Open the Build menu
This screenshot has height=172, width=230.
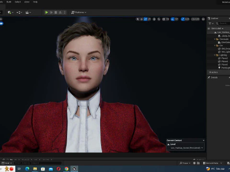(x=9, y=2)
